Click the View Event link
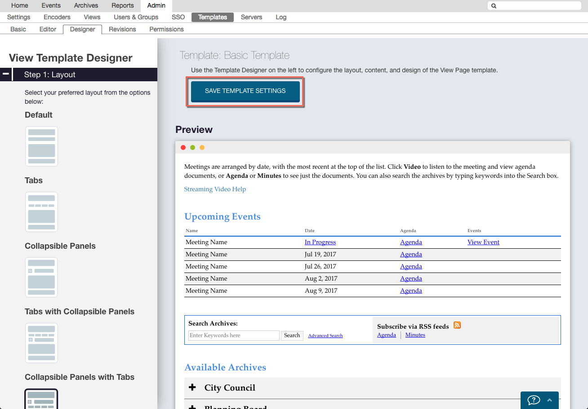Image resolution: width=588 pixels, height=409 pixels. [483, 242]
